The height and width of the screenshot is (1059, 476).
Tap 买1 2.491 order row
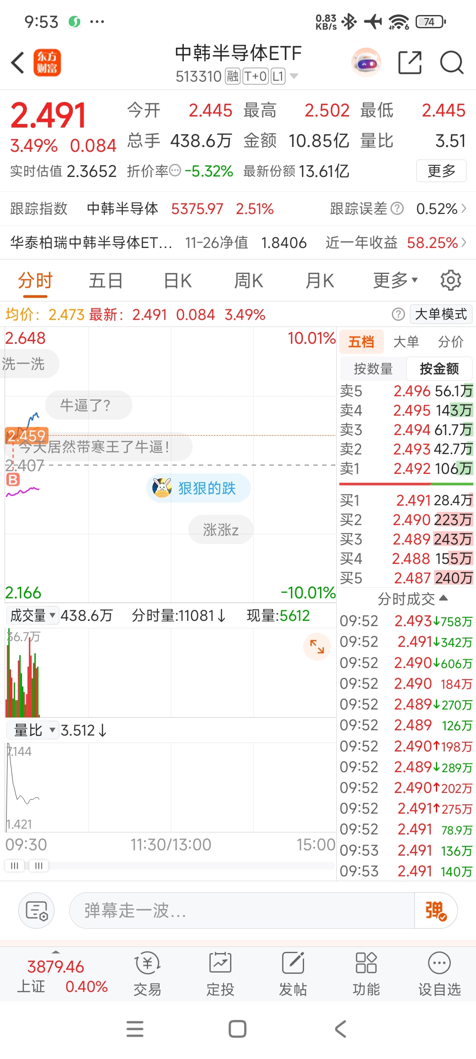(406, 500)
